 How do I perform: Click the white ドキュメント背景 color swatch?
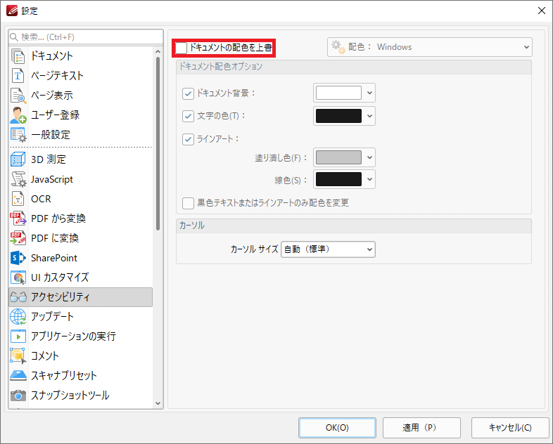point(338,93)
